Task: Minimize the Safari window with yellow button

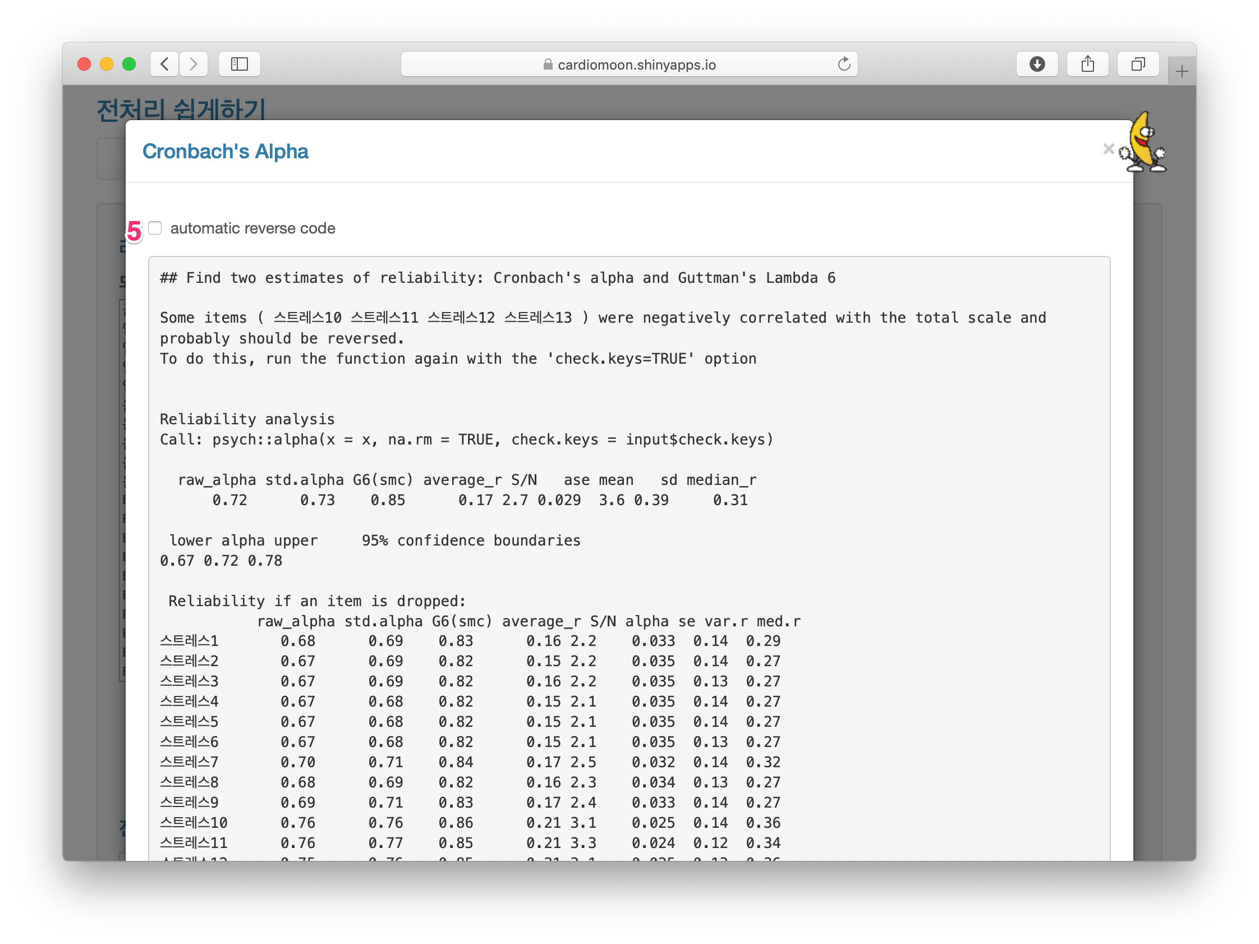Action: coord(107,64)
